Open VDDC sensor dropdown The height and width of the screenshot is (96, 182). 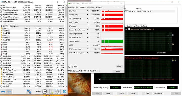click(88, 45)
